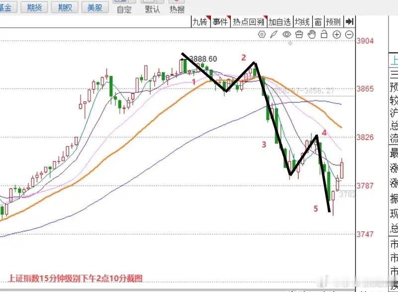Click the 窗 window button

click(x=318, y=22)
